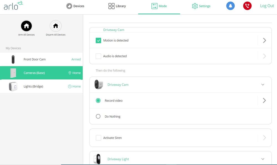Click the Arlo logo
Viewport: 277px width, 165px height.
coord(13,6)
